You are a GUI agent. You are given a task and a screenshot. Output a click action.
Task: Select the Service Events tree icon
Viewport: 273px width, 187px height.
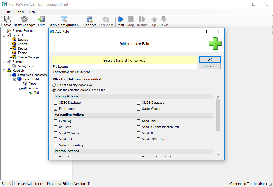coord(9,31)
